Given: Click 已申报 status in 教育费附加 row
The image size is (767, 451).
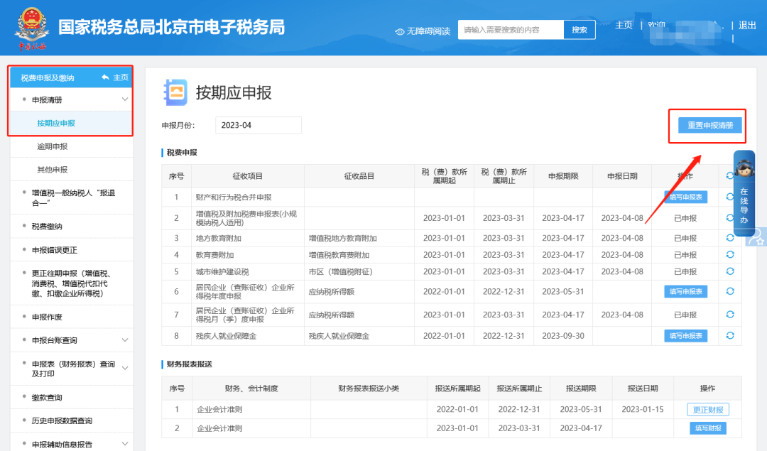Looking at the screenshot, I should (685, 255).
